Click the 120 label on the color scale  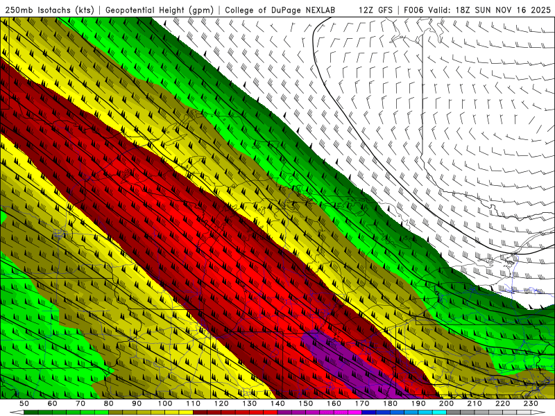221,404
